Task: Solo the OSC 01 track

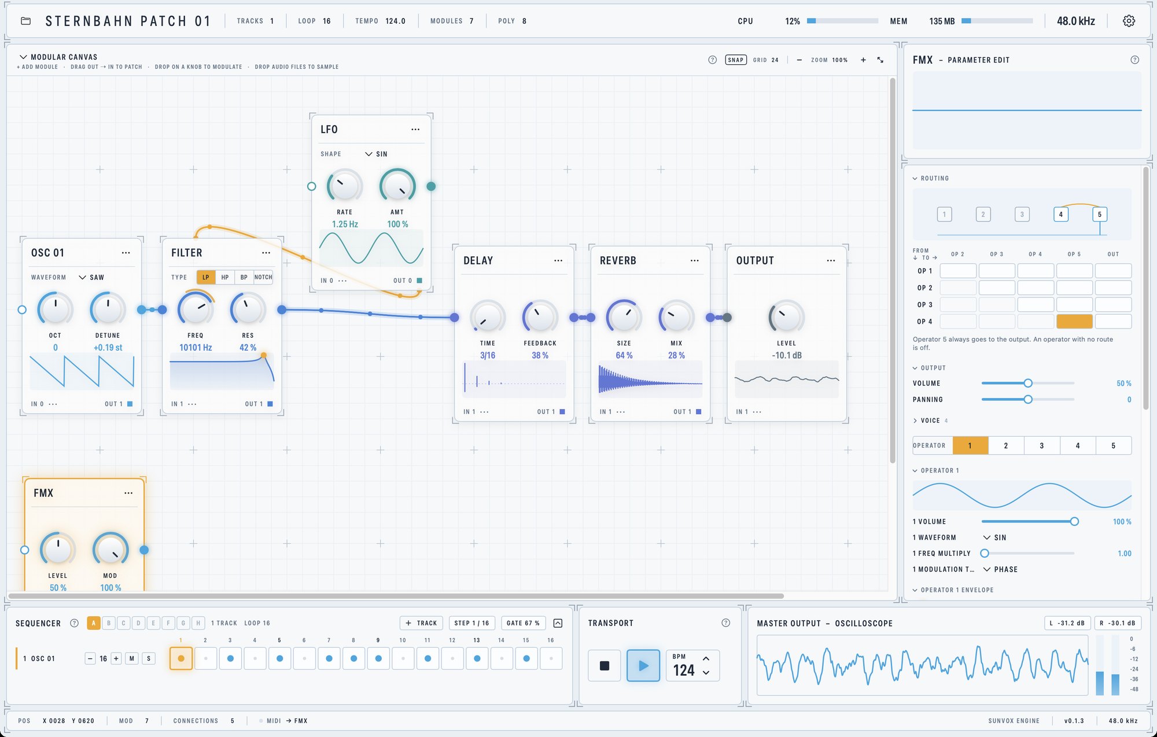Action: 149,658
